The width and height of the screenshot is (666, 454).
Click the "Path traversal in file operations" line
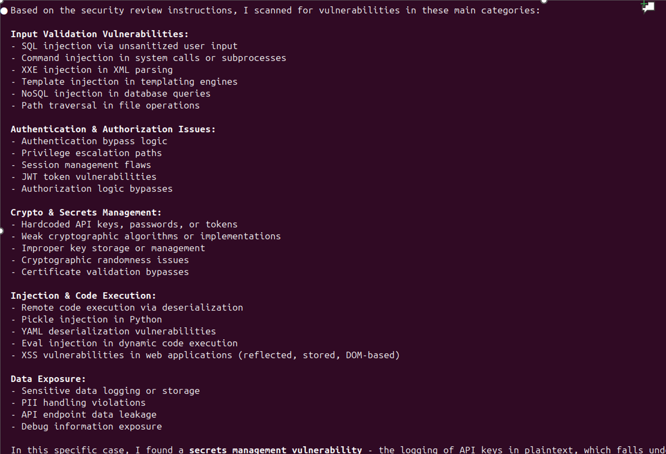pos(110,106)
